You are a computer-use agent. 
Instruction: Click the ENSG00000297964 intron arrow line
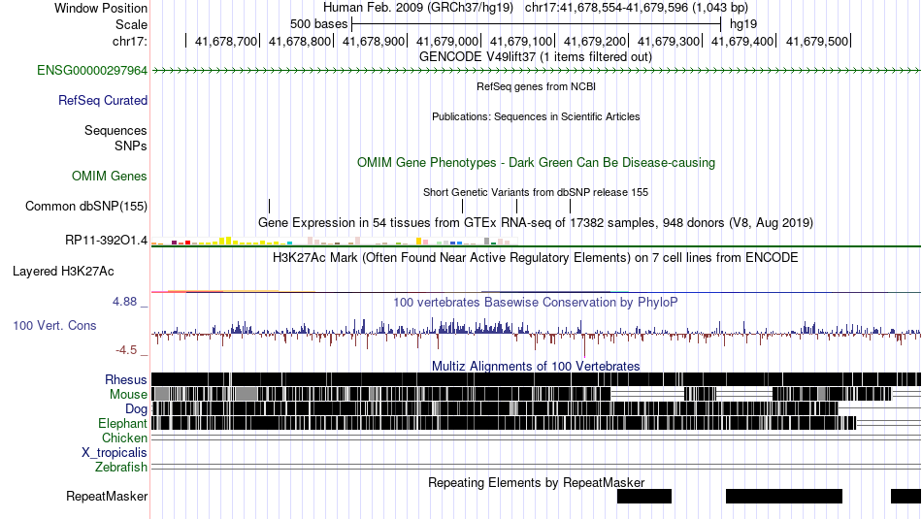(x=537, y=71)
